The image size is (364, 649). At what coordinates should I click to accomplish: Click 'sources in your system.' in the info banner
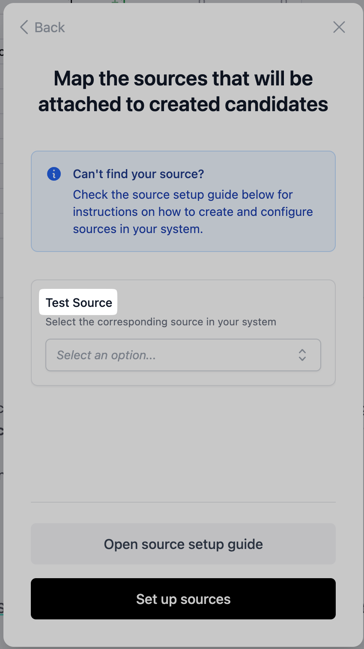(137, 229)
